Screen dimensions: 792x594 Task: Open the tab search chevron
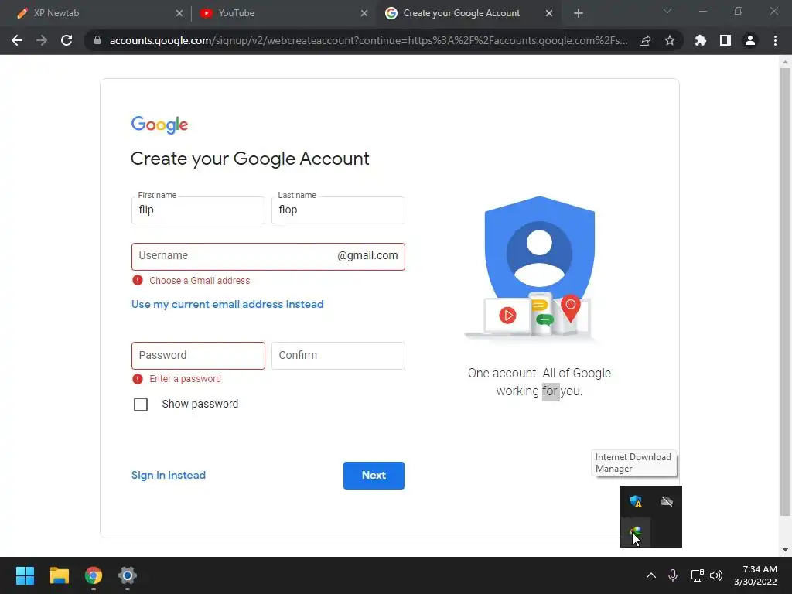point(667,11)
